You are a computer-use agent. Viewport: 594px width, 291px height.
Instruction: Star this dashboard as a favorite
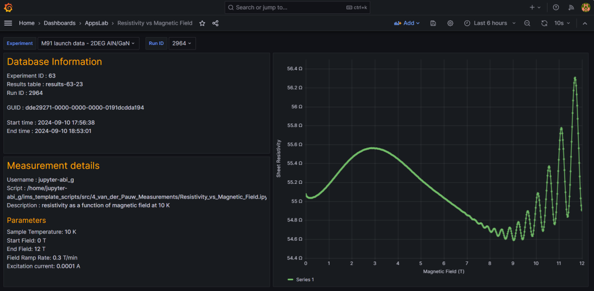point(201,23)
